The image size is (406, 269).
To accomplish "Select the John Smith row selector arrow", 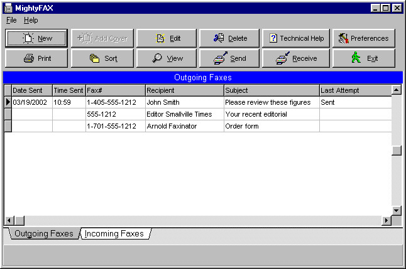I will coord(8,102).
